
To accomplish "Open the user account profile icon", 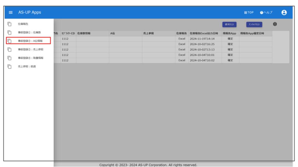I will coord(283,12).
